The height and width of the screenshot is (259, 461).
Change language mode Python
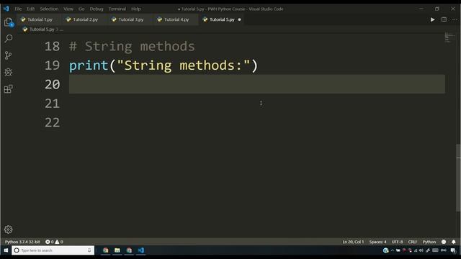[x=429, y=242]
